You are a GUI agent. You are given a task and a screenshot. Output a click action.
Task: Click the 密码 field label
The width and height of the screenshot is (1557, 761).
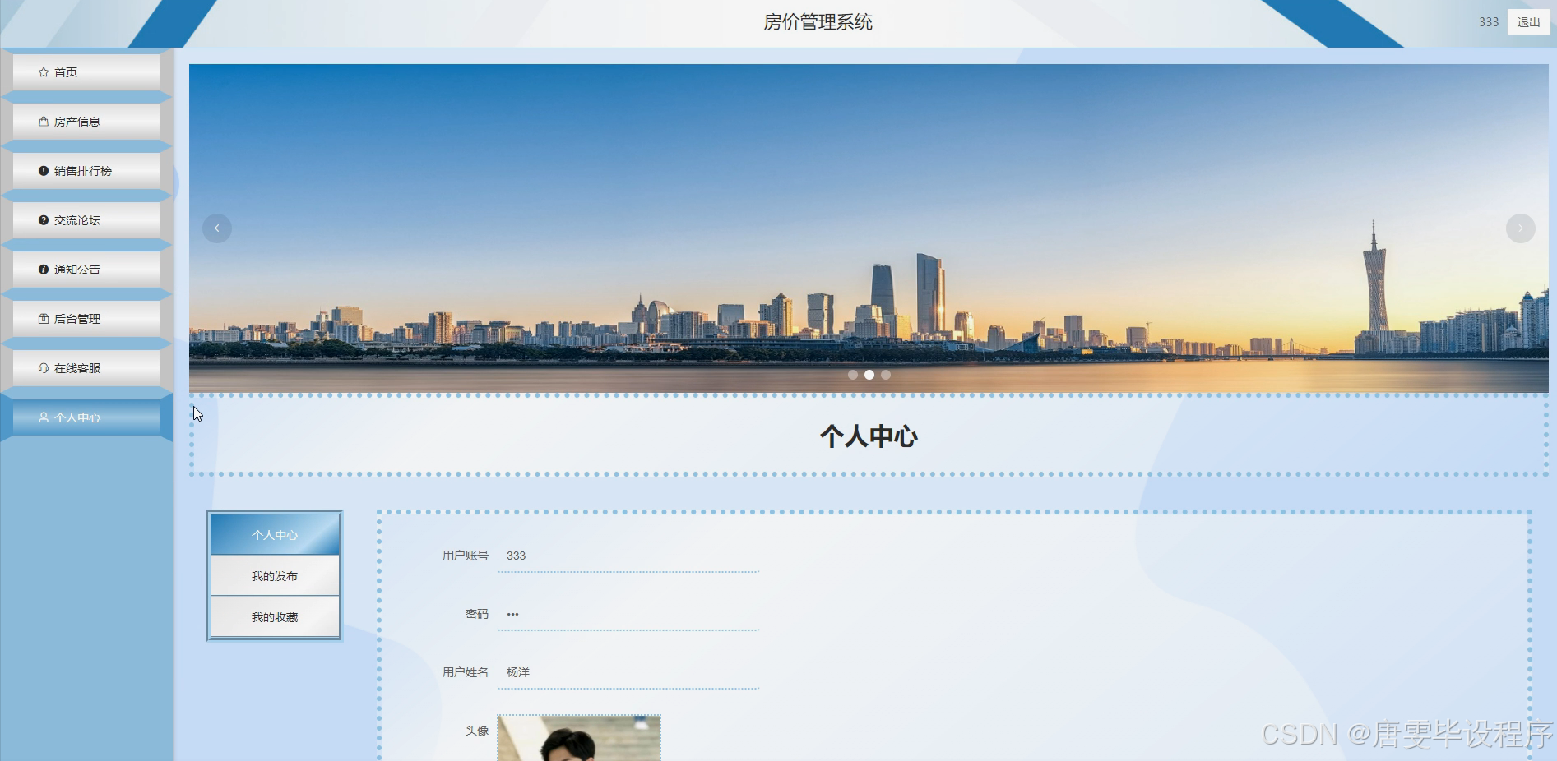(477, 614)
